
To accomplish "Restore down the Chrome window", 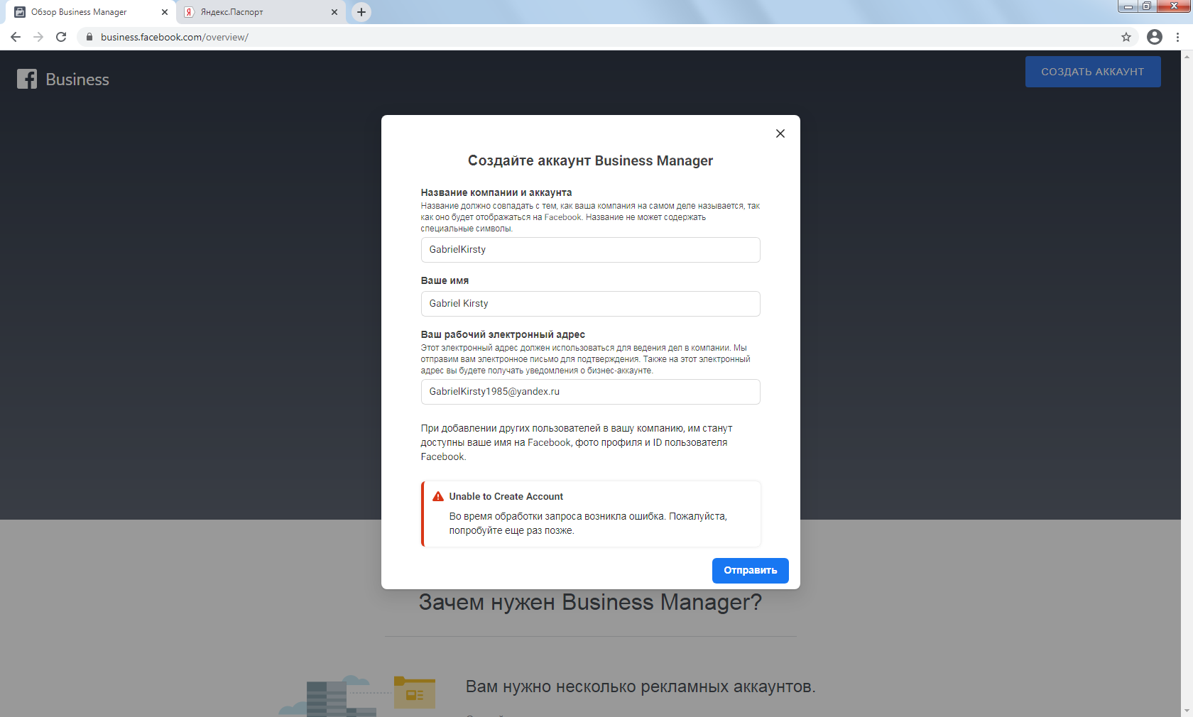I will tap(1146, 6).
